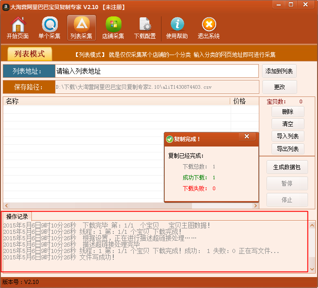The image size is (318, 288).
Task: Sort by the 价格 column header
Action: point(245,101)
